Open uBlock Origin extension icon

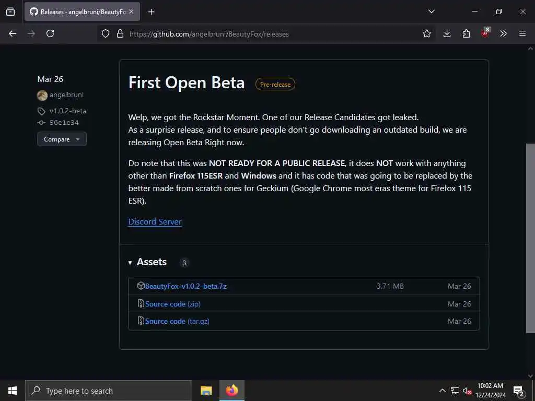click(485, 33)
